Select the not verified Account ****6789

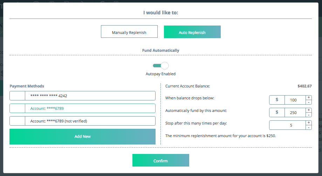pos(90,121)
